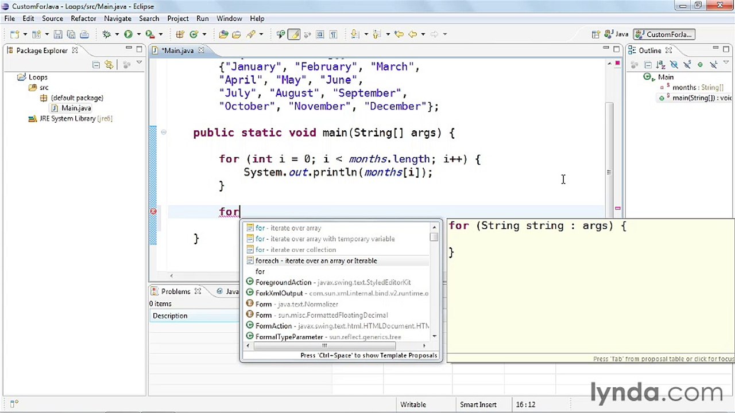Screen dimensions: 735x413
Task: Click the error marker beside 'for' line
Action: [x=153, y=212]
